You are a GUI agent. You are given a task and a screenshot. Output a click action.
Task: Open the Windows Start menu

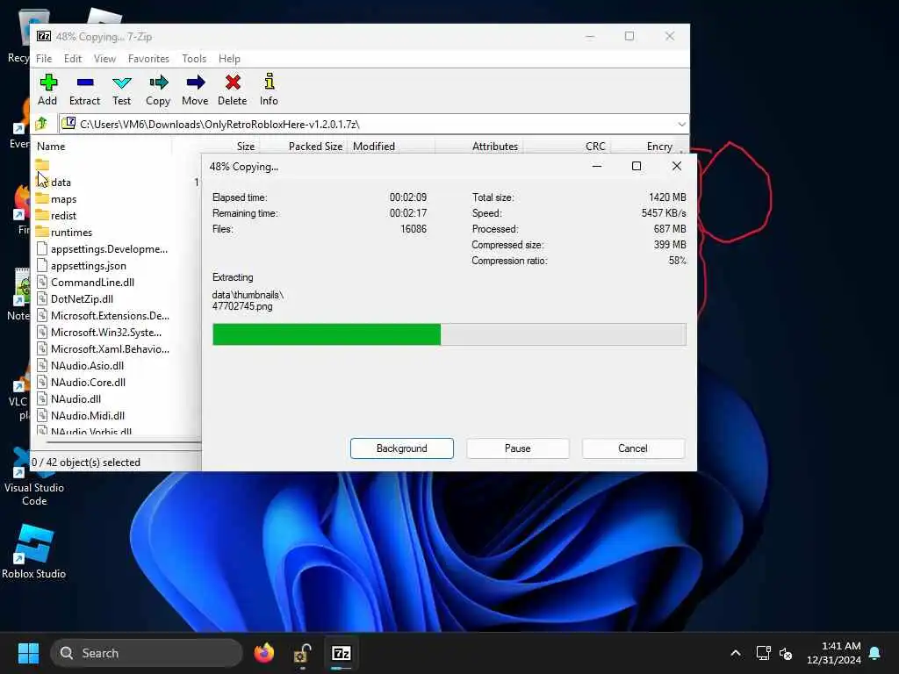(28, 653)
